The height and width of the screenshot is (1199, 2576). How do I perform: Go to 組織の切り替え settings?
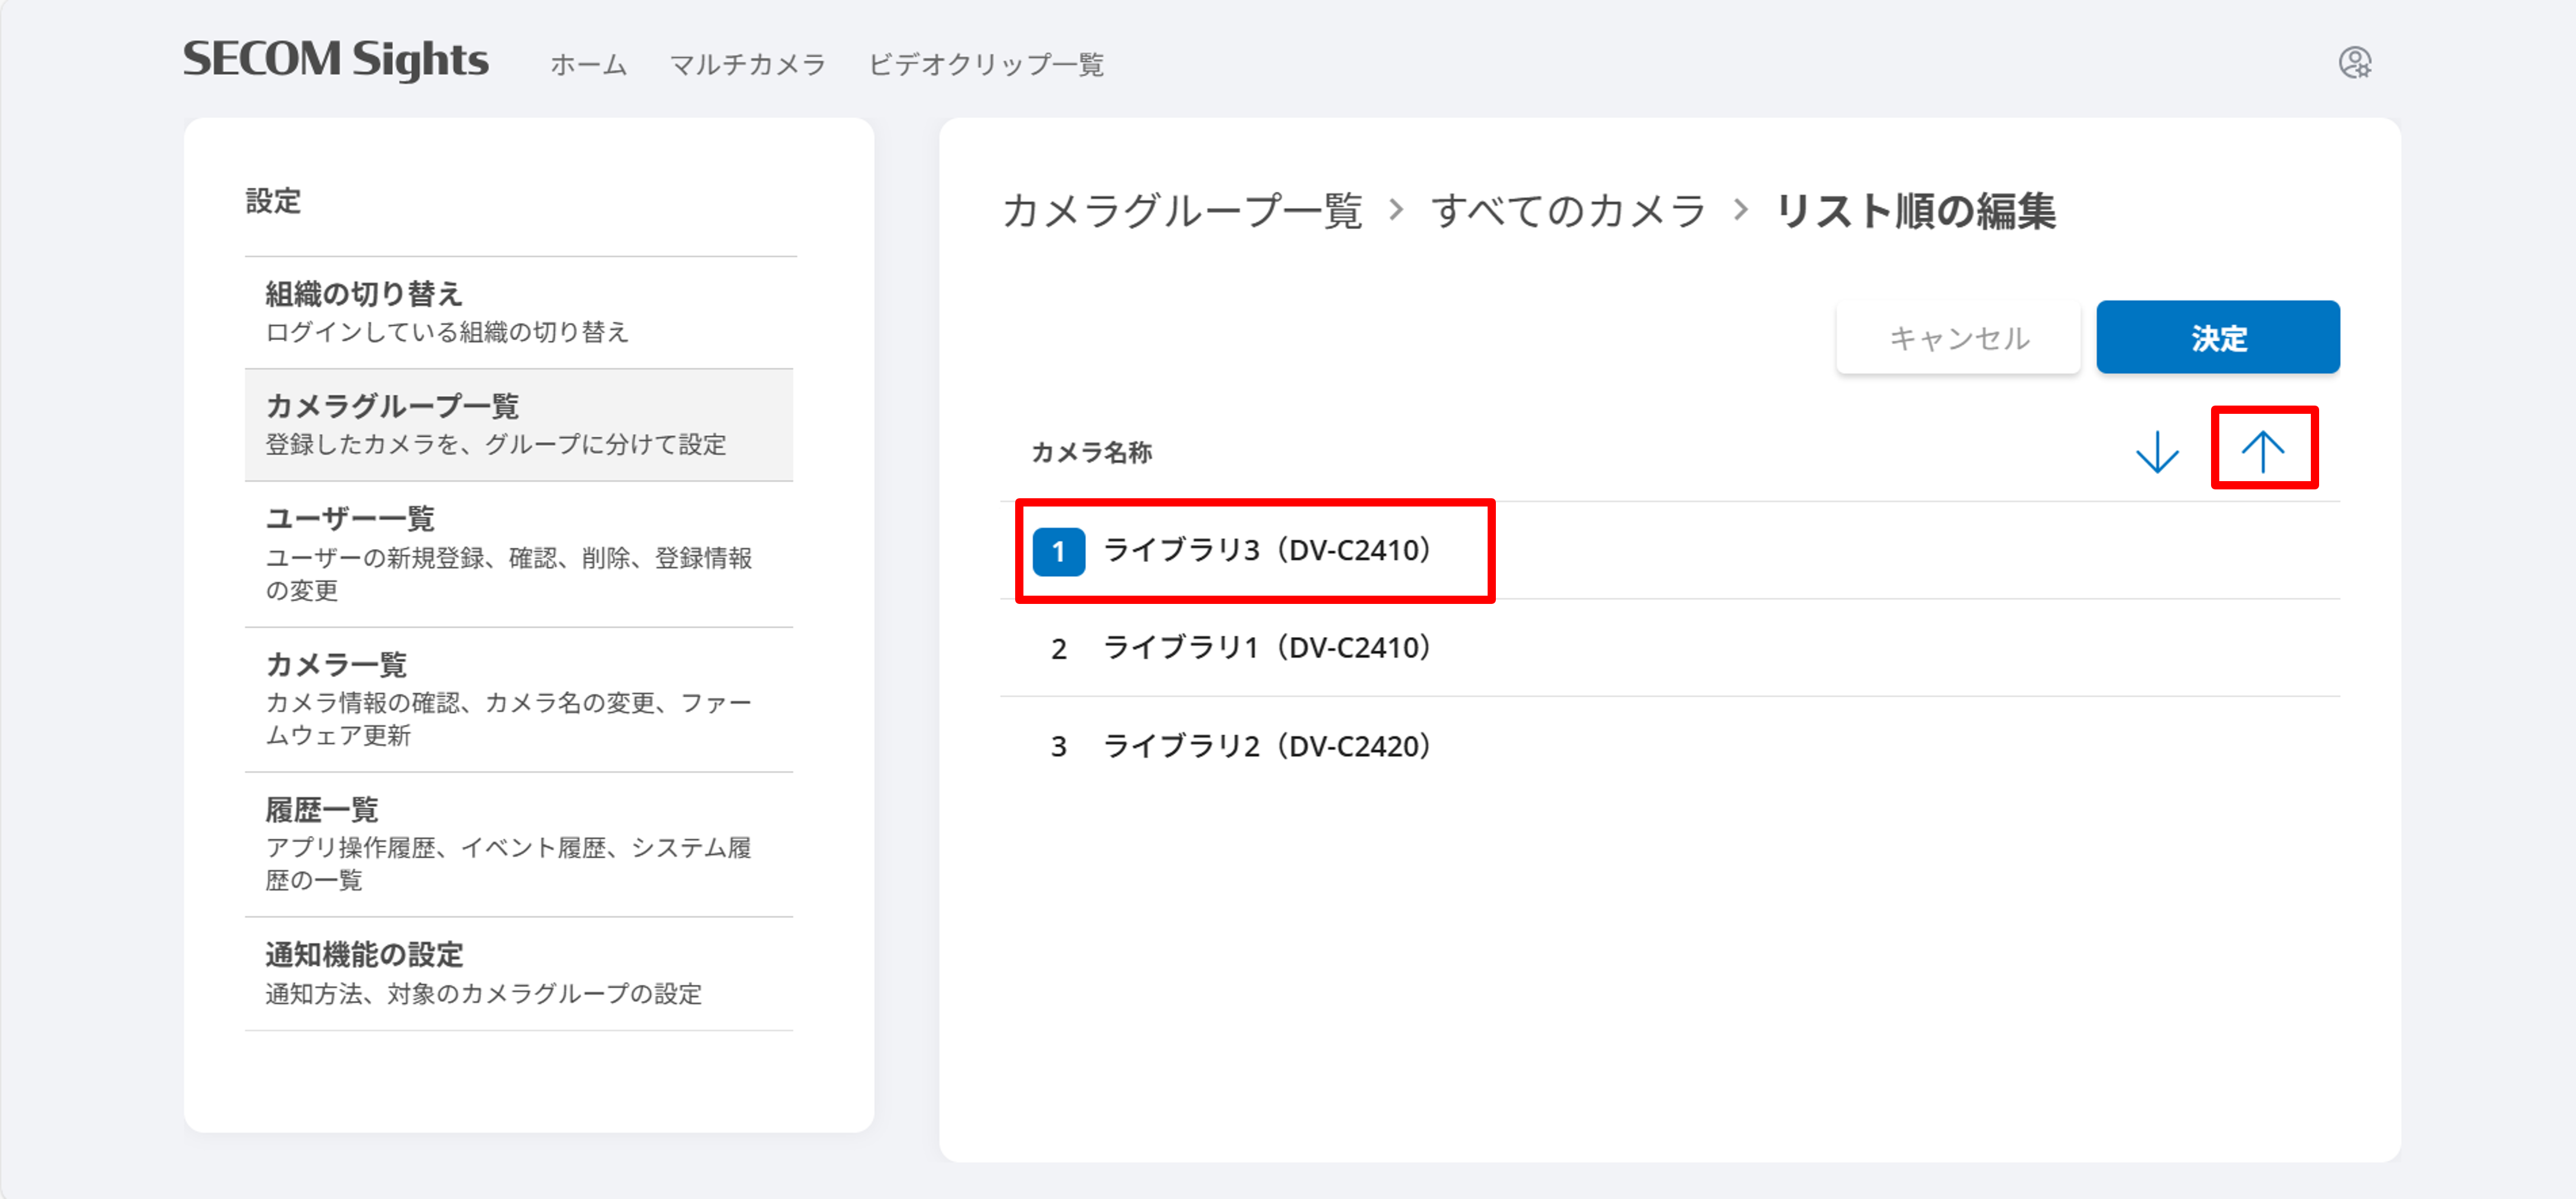(519, 313)
